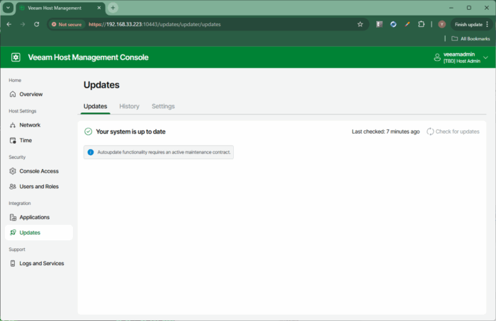The width and height of the screenshot is (496, 321).
Task: Reload the page with the refresh icon
Action: pyautogui.click(x=37, y=24)
